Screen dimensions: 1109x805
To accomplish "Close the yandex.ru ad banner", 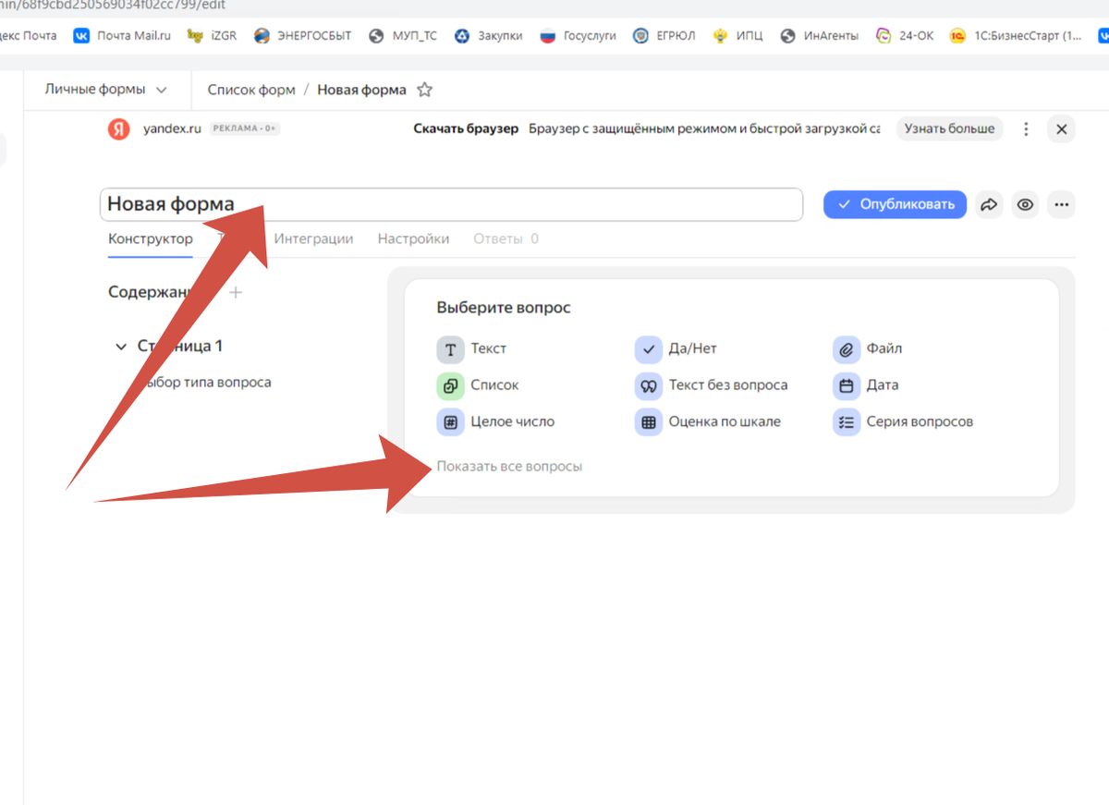I will point(1061,129).
